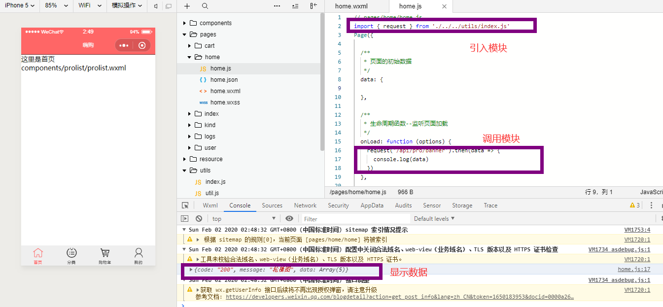The image size is (663, 307).
Task: Collapse the home folder
Action: pyautogui.click(x=190, y=57)
